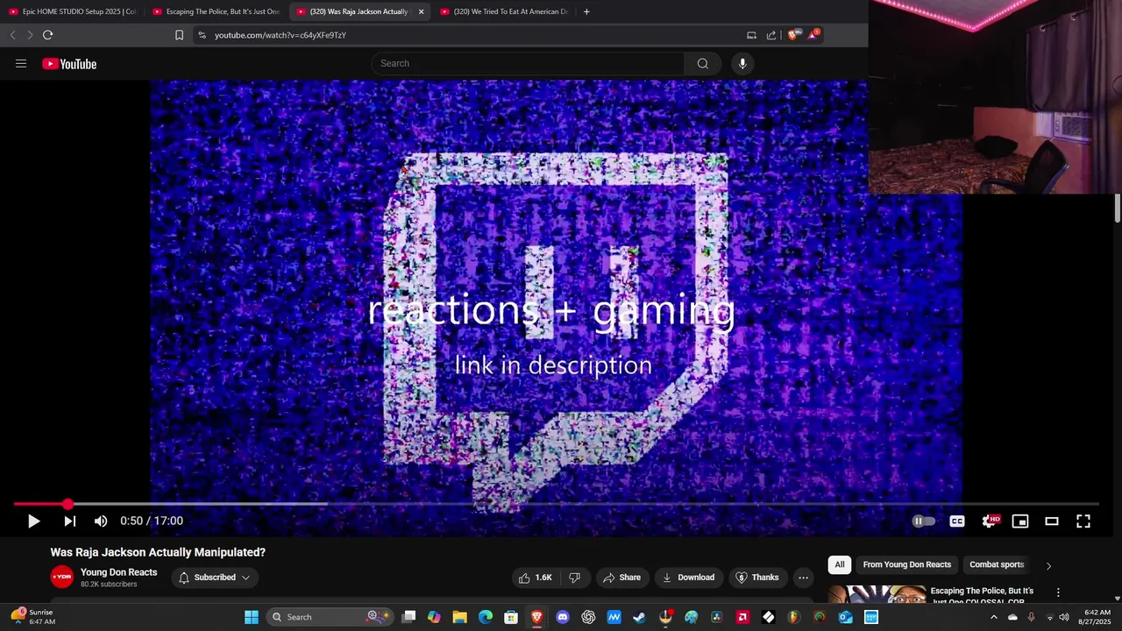View site information icon beside the URL
This screenshot has width=1122, height=631.
tap(202, 35)
